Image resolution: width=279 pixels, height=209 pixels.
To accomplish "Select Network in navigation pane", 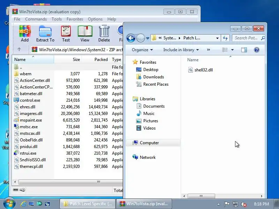I will [148, 157].
